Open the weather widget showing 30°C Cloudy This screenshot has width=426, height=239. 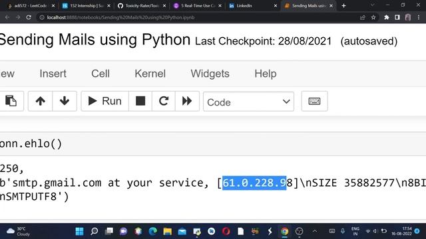(18, 231)
